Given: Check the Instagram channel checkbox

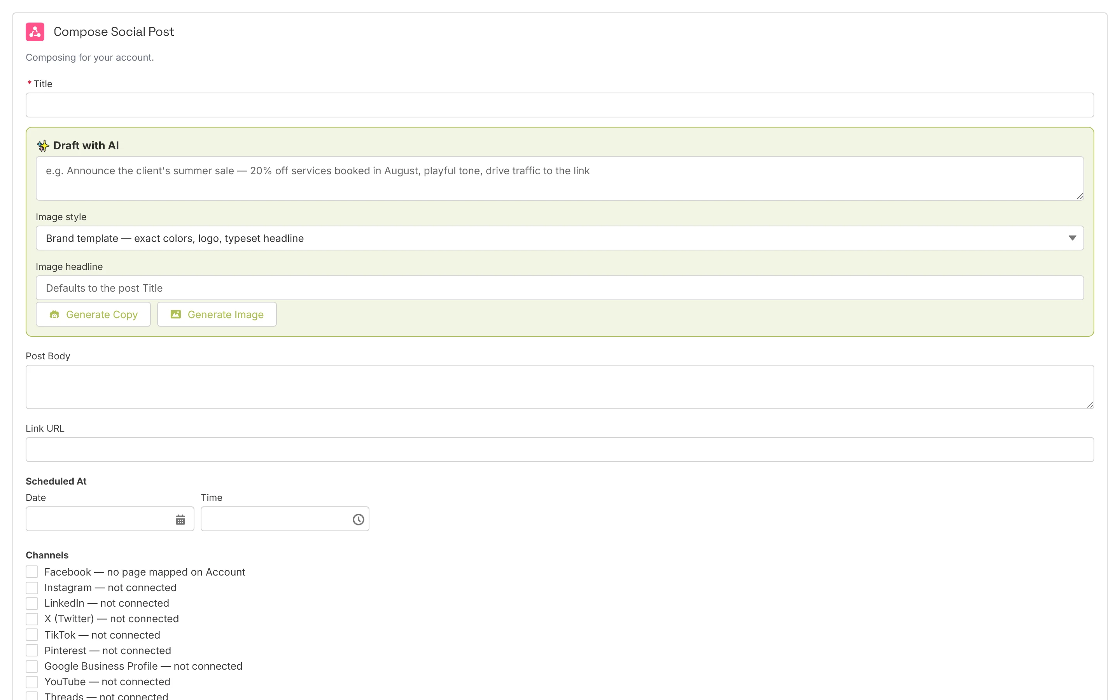Looking at the screenshot, I should click(x=32, y=588).
